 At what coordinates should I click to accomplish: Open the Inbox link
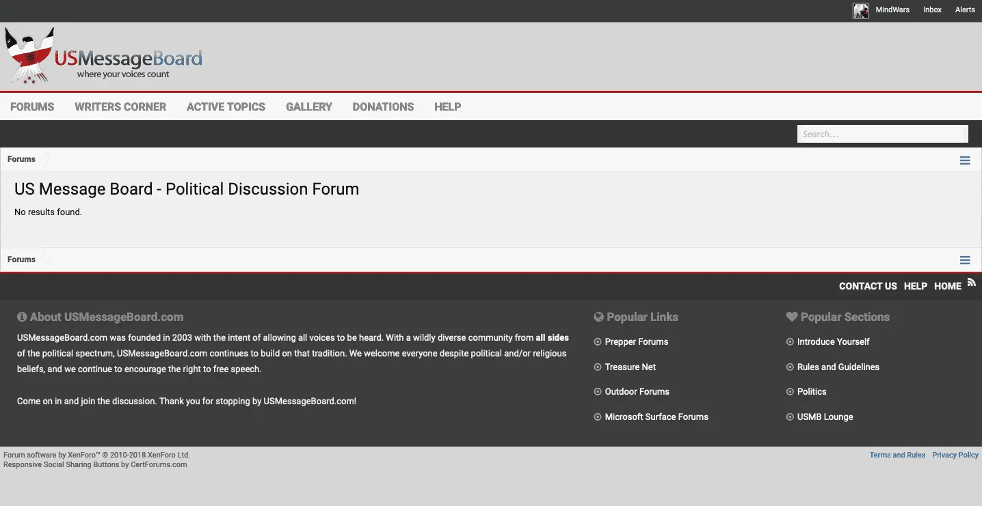(932, 10)
